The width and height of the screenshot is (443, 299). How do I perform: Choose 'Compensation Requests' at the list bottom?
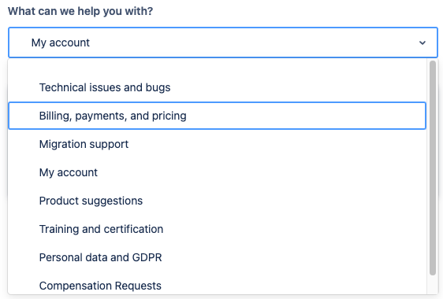tap(218, 286)
